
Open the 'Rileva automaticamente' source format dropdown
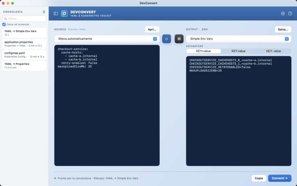click(x=107, y=39)
